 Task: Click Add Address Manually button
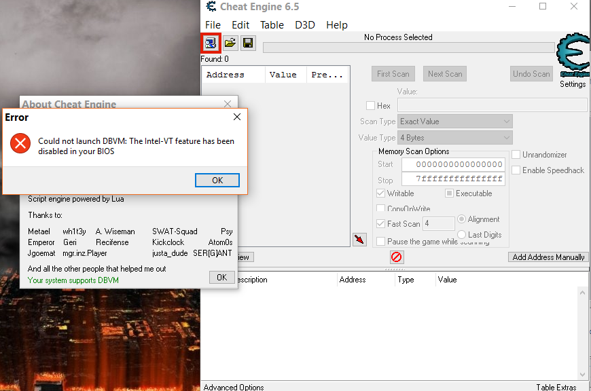click(548, 257)
